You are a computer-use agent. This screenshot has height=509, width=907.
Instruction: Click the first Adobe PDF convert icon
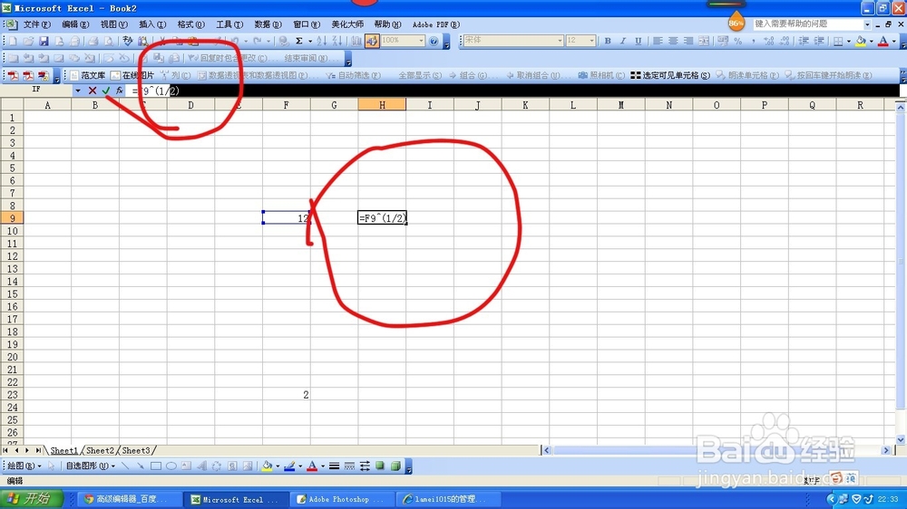13,76
